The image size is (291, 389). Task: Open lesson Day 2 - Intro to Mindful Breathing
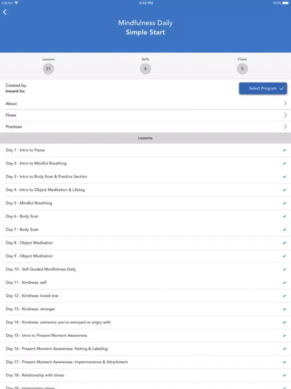36,163
